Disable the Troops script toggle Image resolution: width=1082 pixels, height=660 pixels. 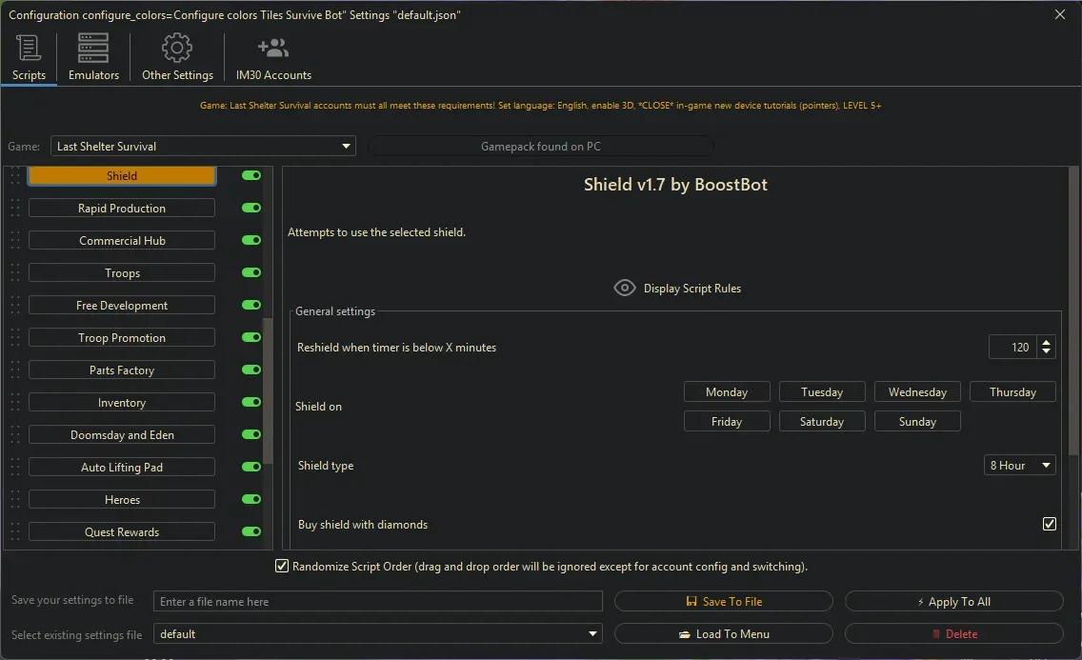251,272
